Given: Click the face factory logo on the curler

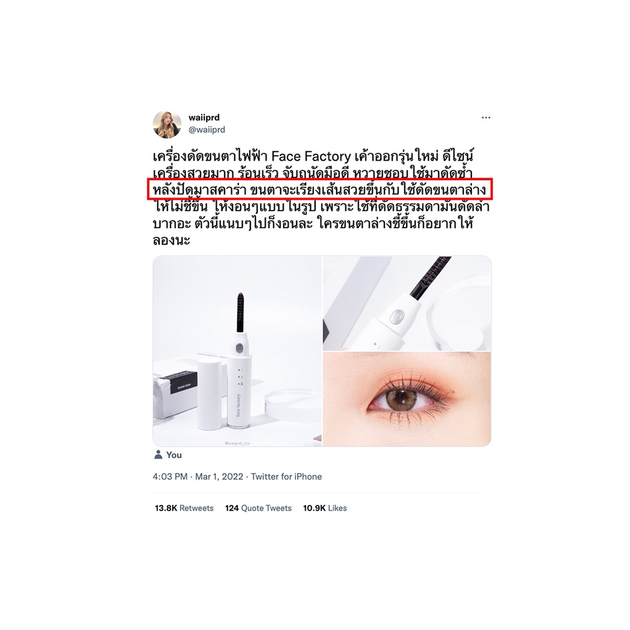Looking at the screenshot, I should point(238,405).
